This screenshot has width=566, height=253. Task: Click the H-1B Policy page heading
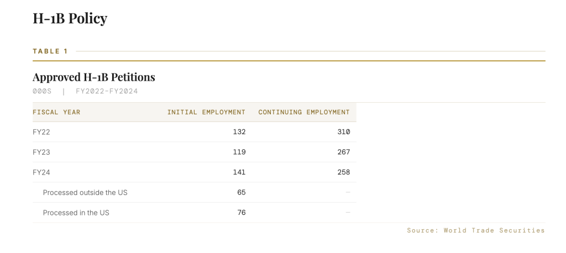point(70,19)
